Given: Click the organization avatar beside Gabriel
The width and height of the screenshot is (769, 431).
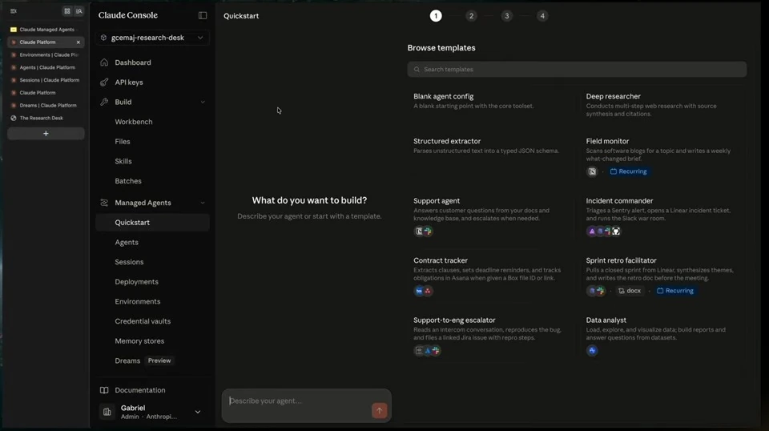Looking at the screenshot, I should pos(107,412).
